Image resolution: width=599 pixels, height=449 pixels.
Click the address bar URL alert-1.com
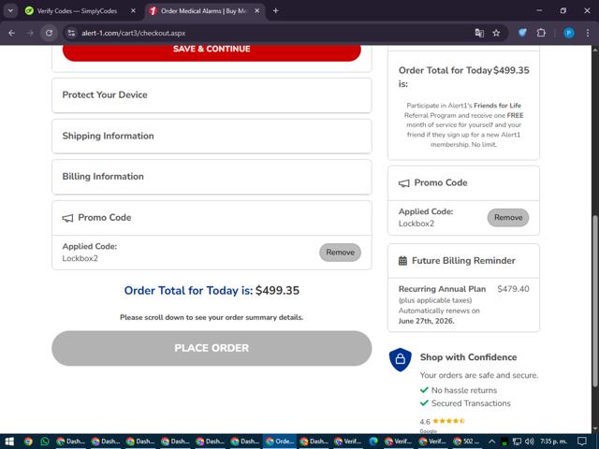(x=133, y=34)
